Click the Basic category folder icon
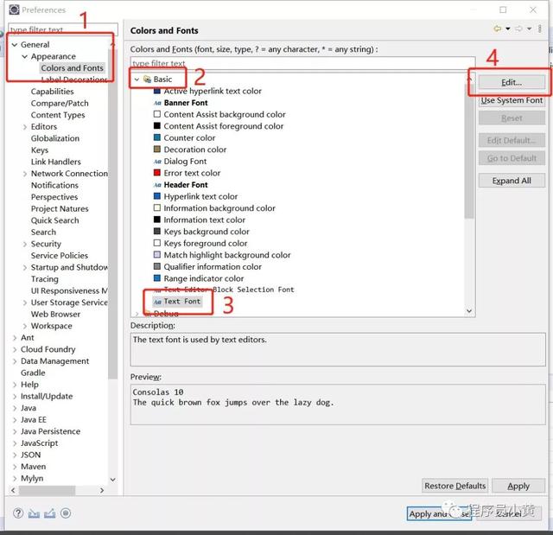The height and width of the screenshot is (535, 553). 147,80
